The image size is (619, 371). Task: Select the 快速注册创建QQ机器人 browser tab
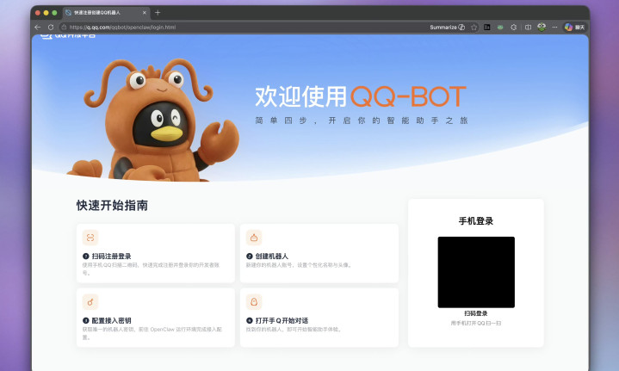[x=106, y=13]
